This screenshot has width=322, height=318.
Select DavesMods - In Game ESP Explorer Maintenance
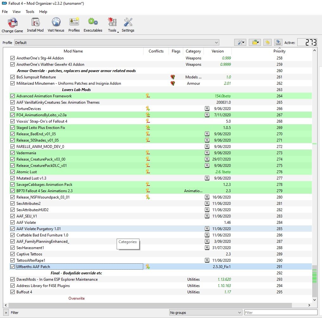click(x=161, y=279)
